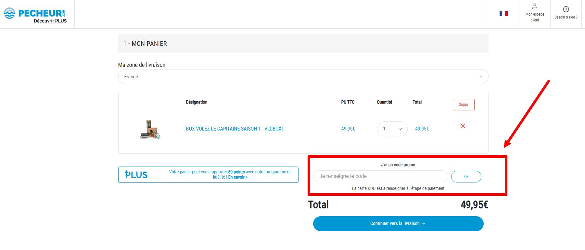Click the Total column header in table
Image resolution: width=585 pixels, height=250 pixels.
(417, 102)
